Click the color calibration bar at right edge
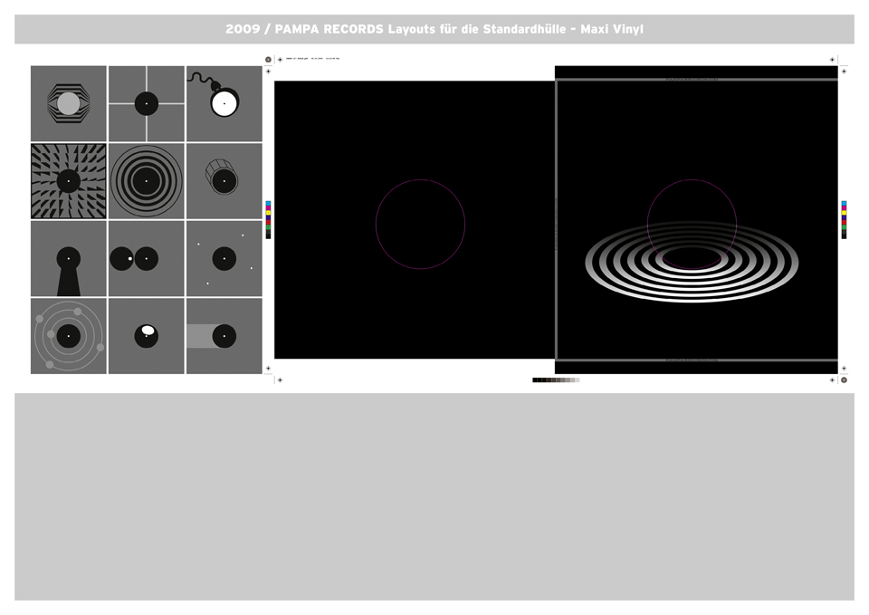Image resolution: width=869 pixels, height=615 pixels. tap(844, 220)
